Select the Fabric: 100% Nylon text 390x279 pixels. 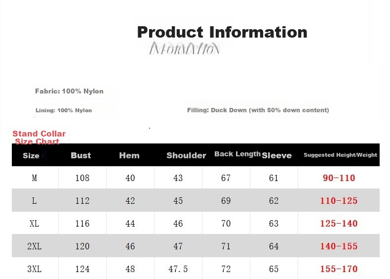[69, 91]
